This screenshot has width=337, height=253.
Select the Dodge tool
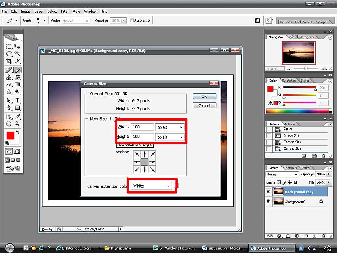coord(17,92)
